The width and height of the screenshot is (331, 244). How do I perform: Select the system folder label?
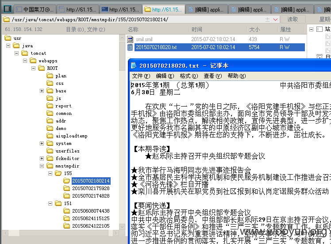64,143
